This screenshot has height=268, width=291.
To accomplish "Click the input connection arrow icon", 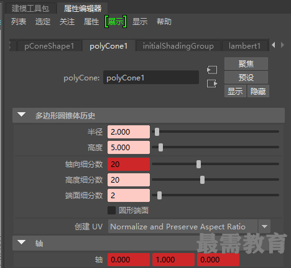I will point(212,70).
